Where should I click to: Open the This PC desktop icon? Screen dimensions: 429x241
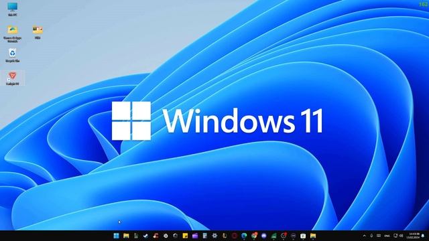click(13, 9)
